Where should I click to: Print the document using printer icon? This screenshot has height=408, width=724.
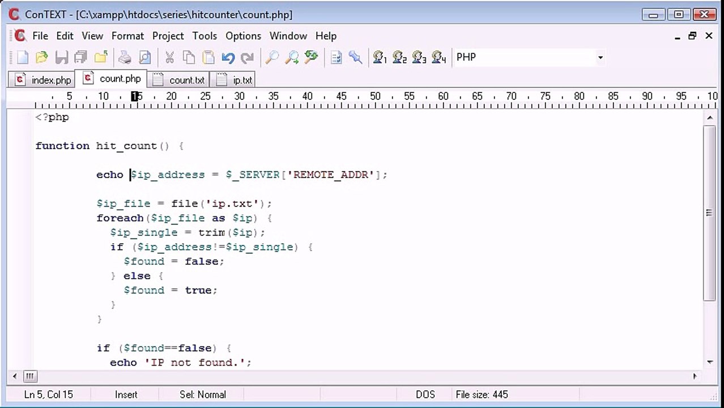click(x=125, y=57)
